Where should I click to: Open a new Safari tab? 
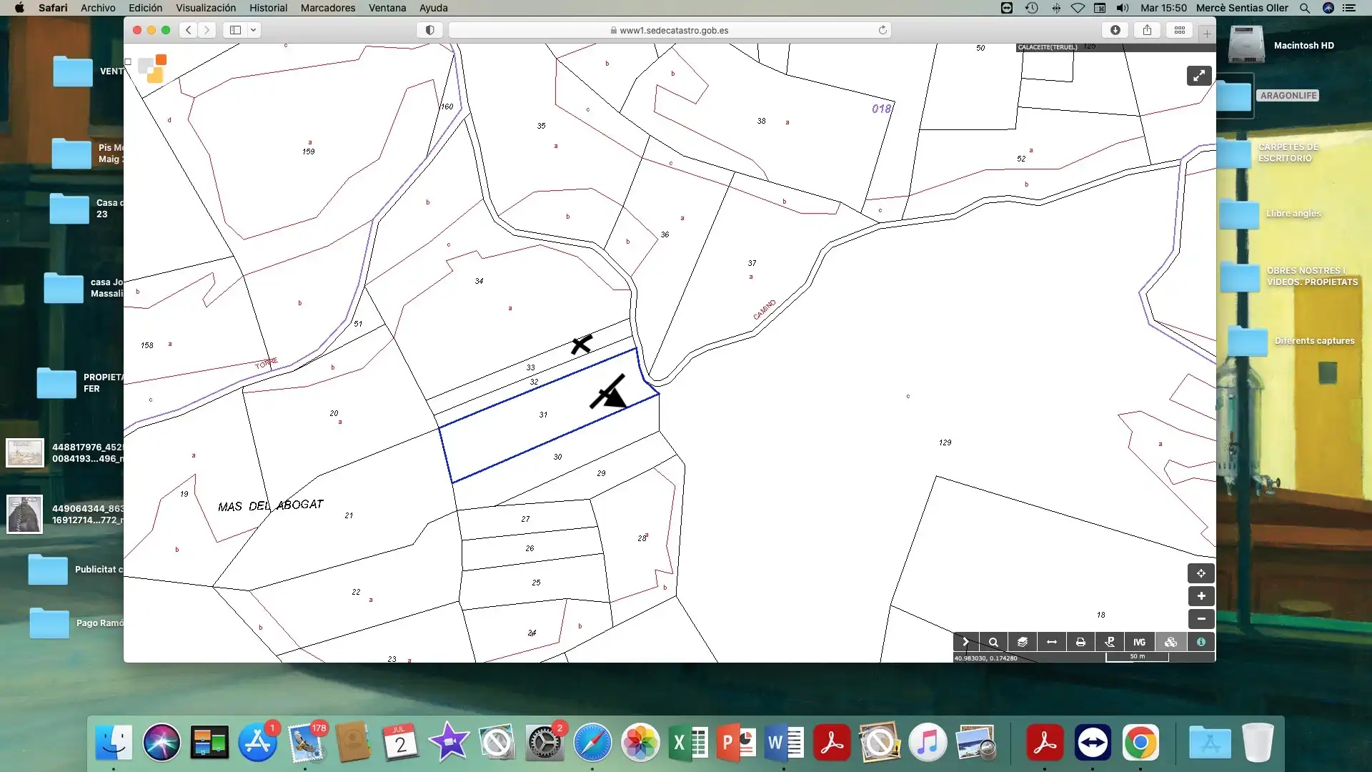1207,33
